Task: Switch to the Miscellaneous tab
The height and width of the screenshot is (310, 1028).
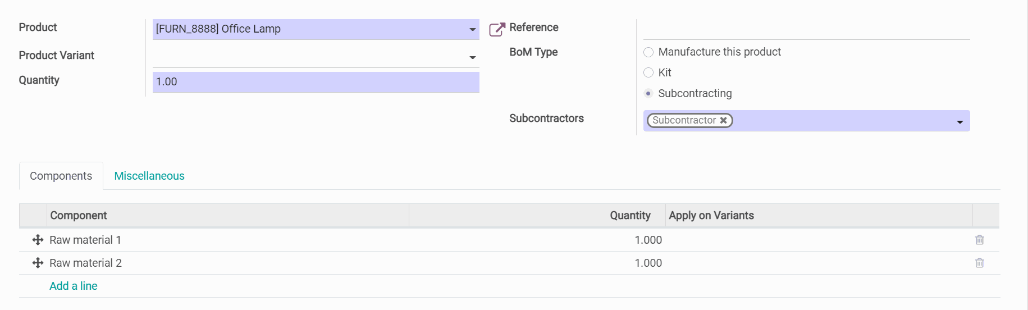Action: point(149,176)
